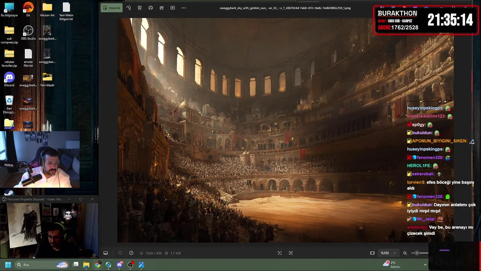Click the fit to window icon

[372, 253]
